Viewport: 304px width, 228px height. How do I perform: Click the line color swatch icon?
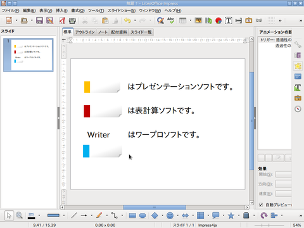pos(32,215)
